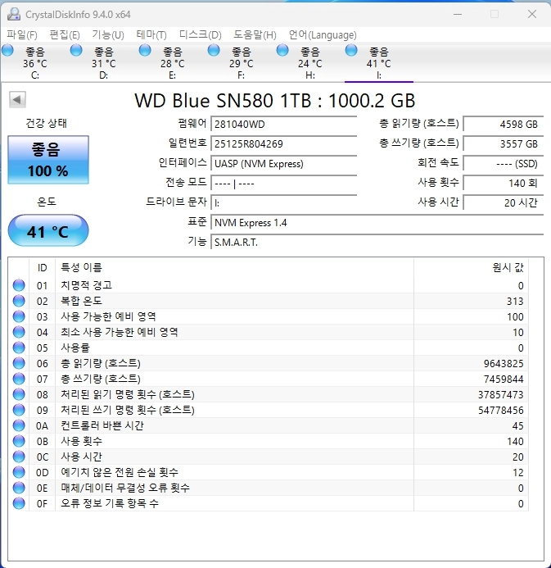
Task: Open the 파일(F) menu
Action: [x=22, y=34]
